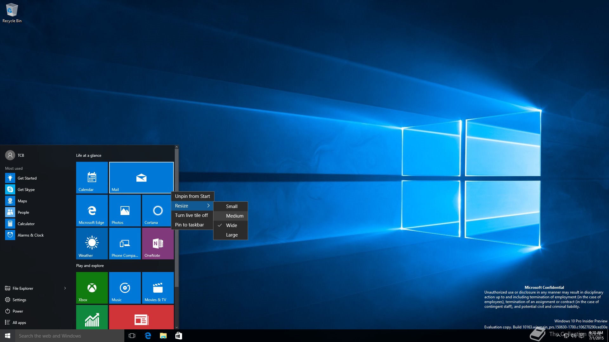Open the Calendar tile
Viewport: 609px width, 342px height.
[x=92, y=177]
